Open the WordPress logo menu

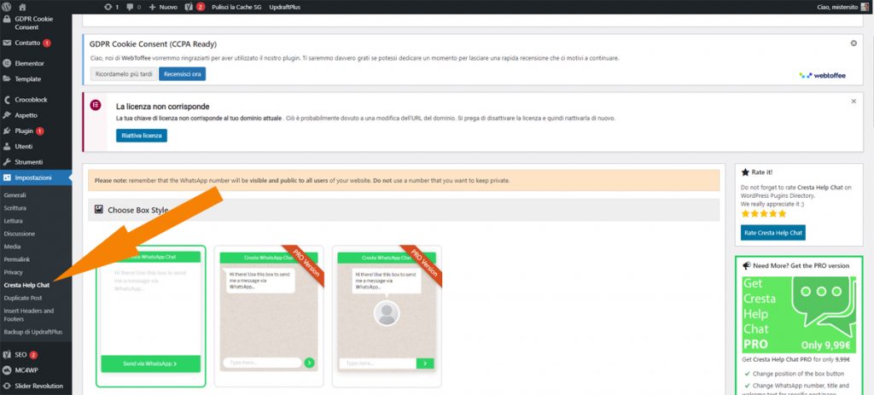(7, 7)
